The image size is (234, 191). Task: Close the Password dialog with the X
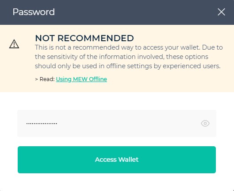click(x=221, y=12)
